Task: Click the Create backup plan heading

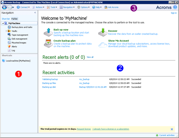Action: pos(64,41)
